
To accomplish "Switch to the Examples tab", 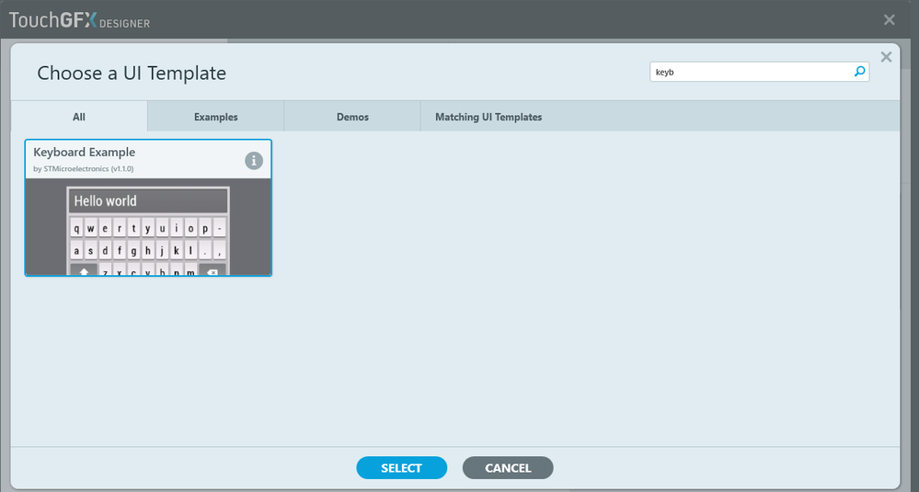I will pos(215,117).
